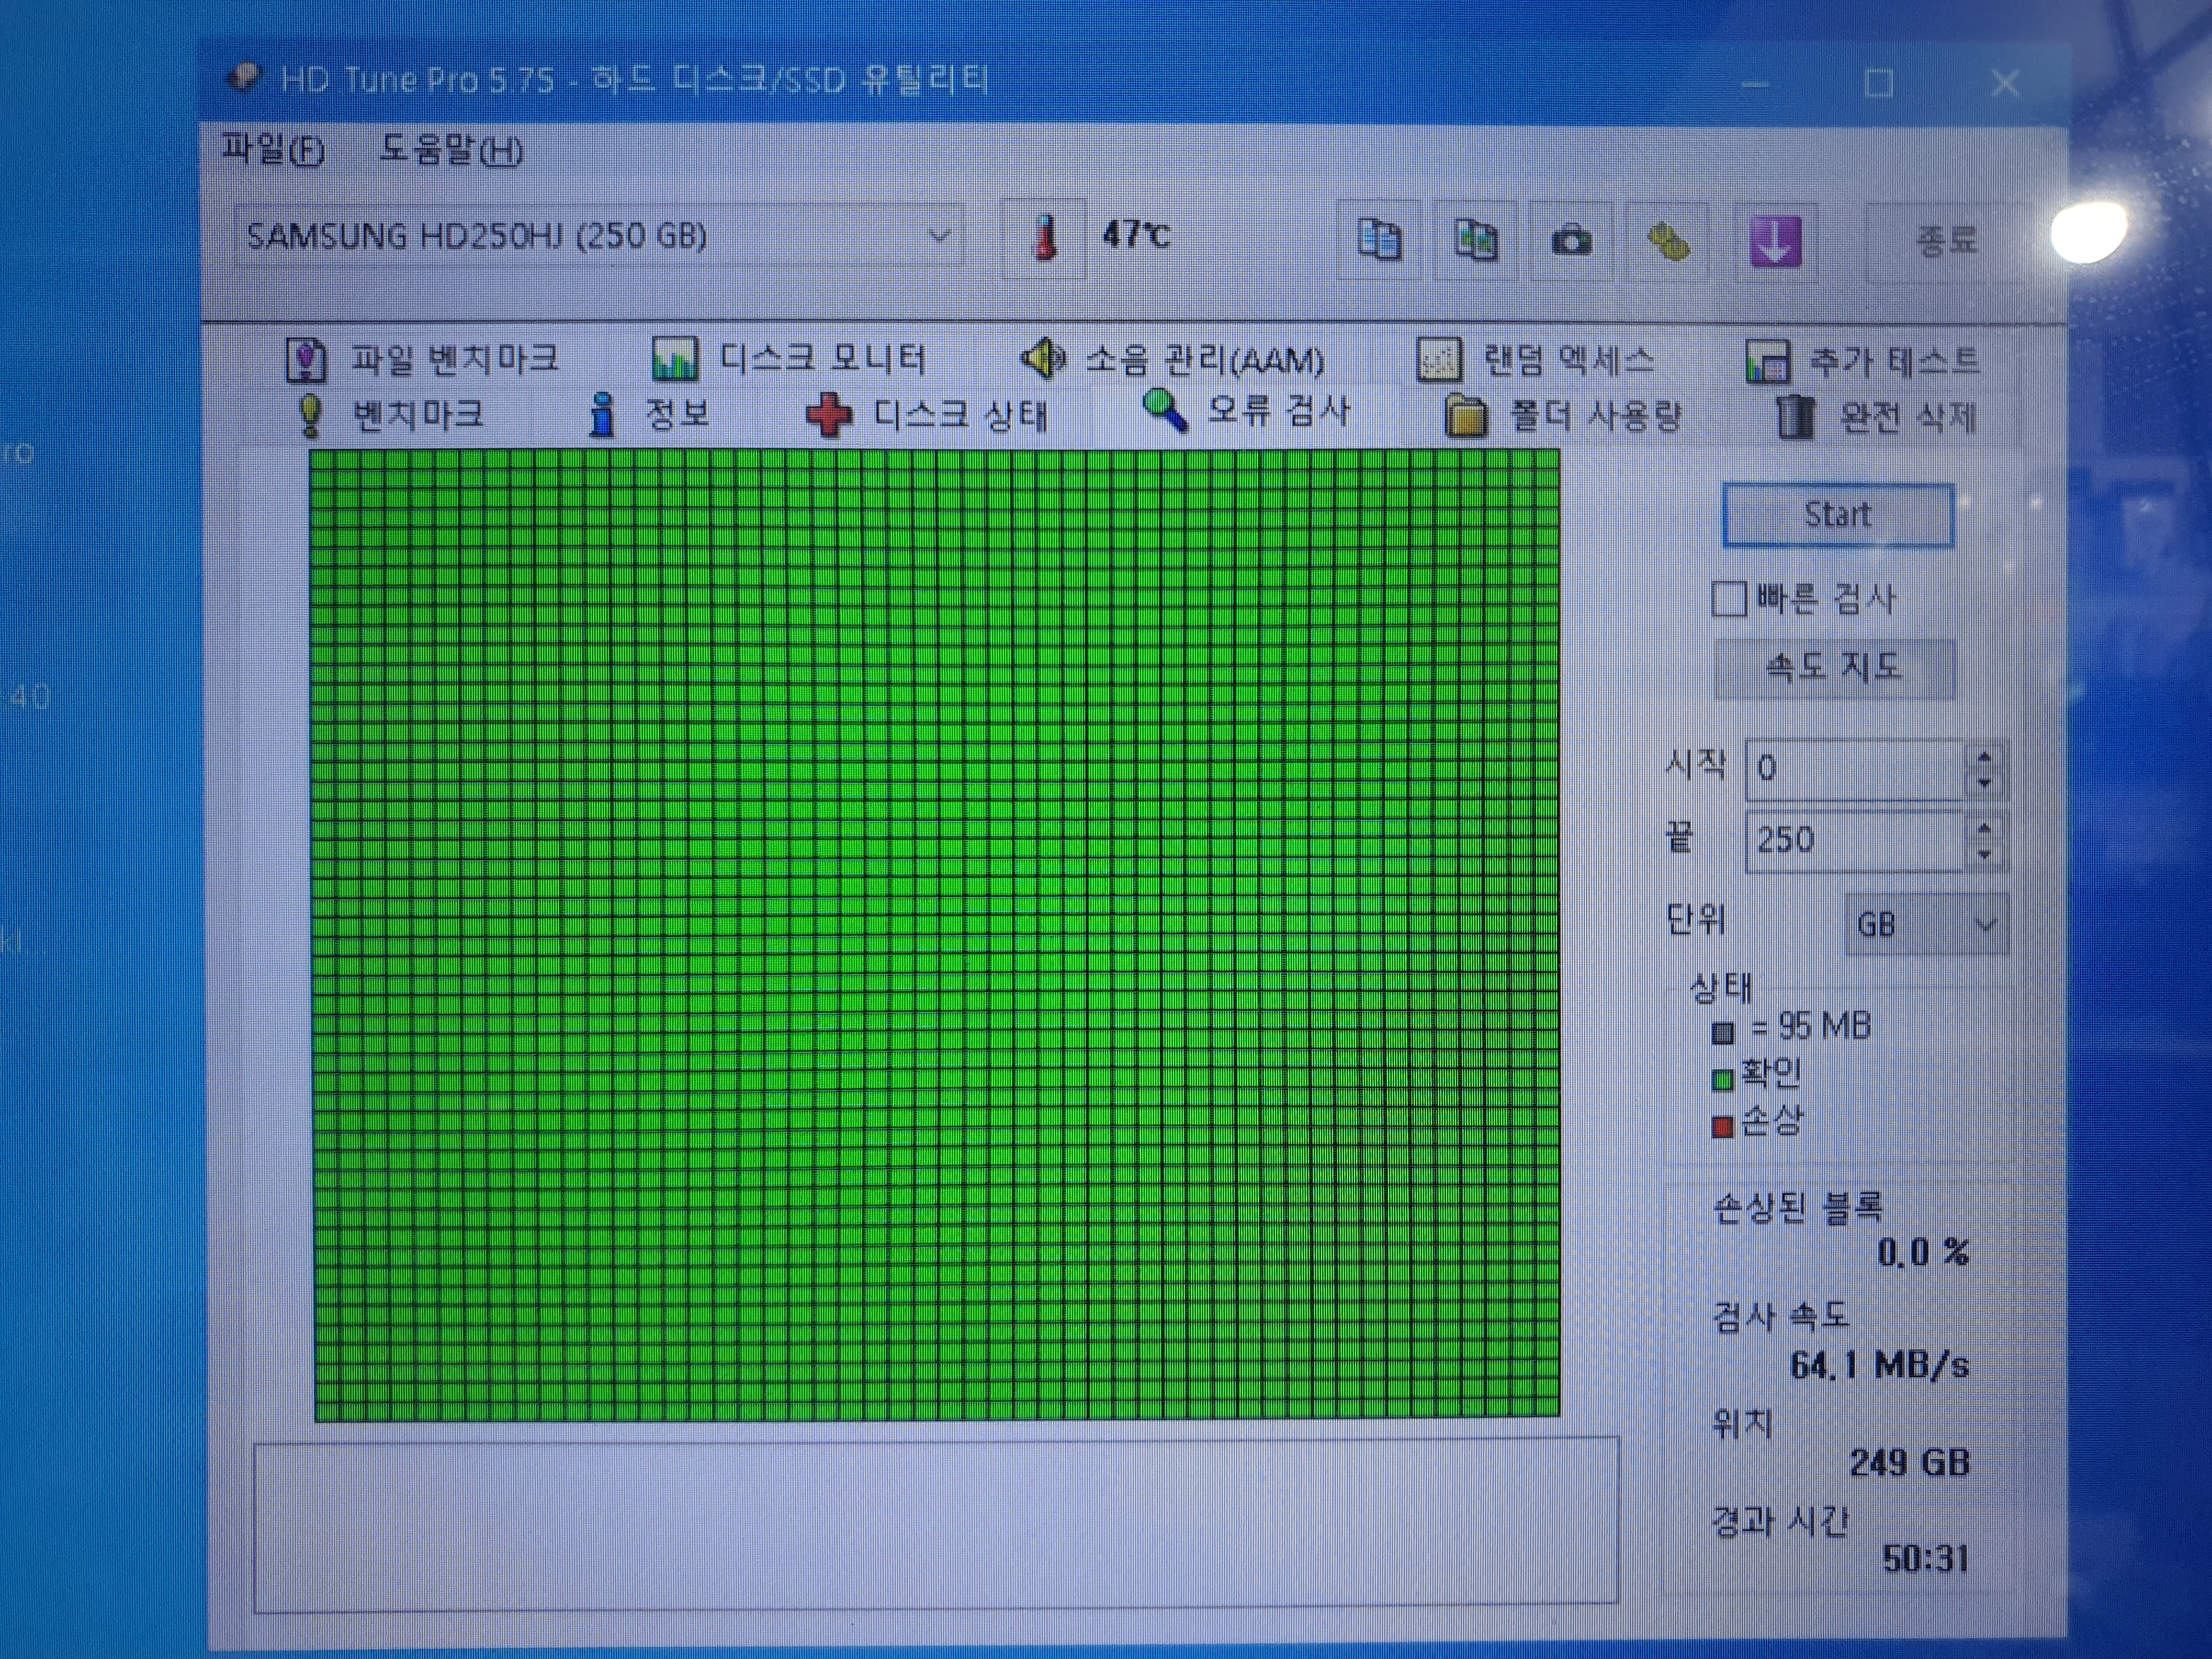Image resolution: width=2212 pixels, height=1659 pixels.
Task: Enable the 빠른 검사 checkbox
Action: pyautogui.click(x=1729, y=599)
